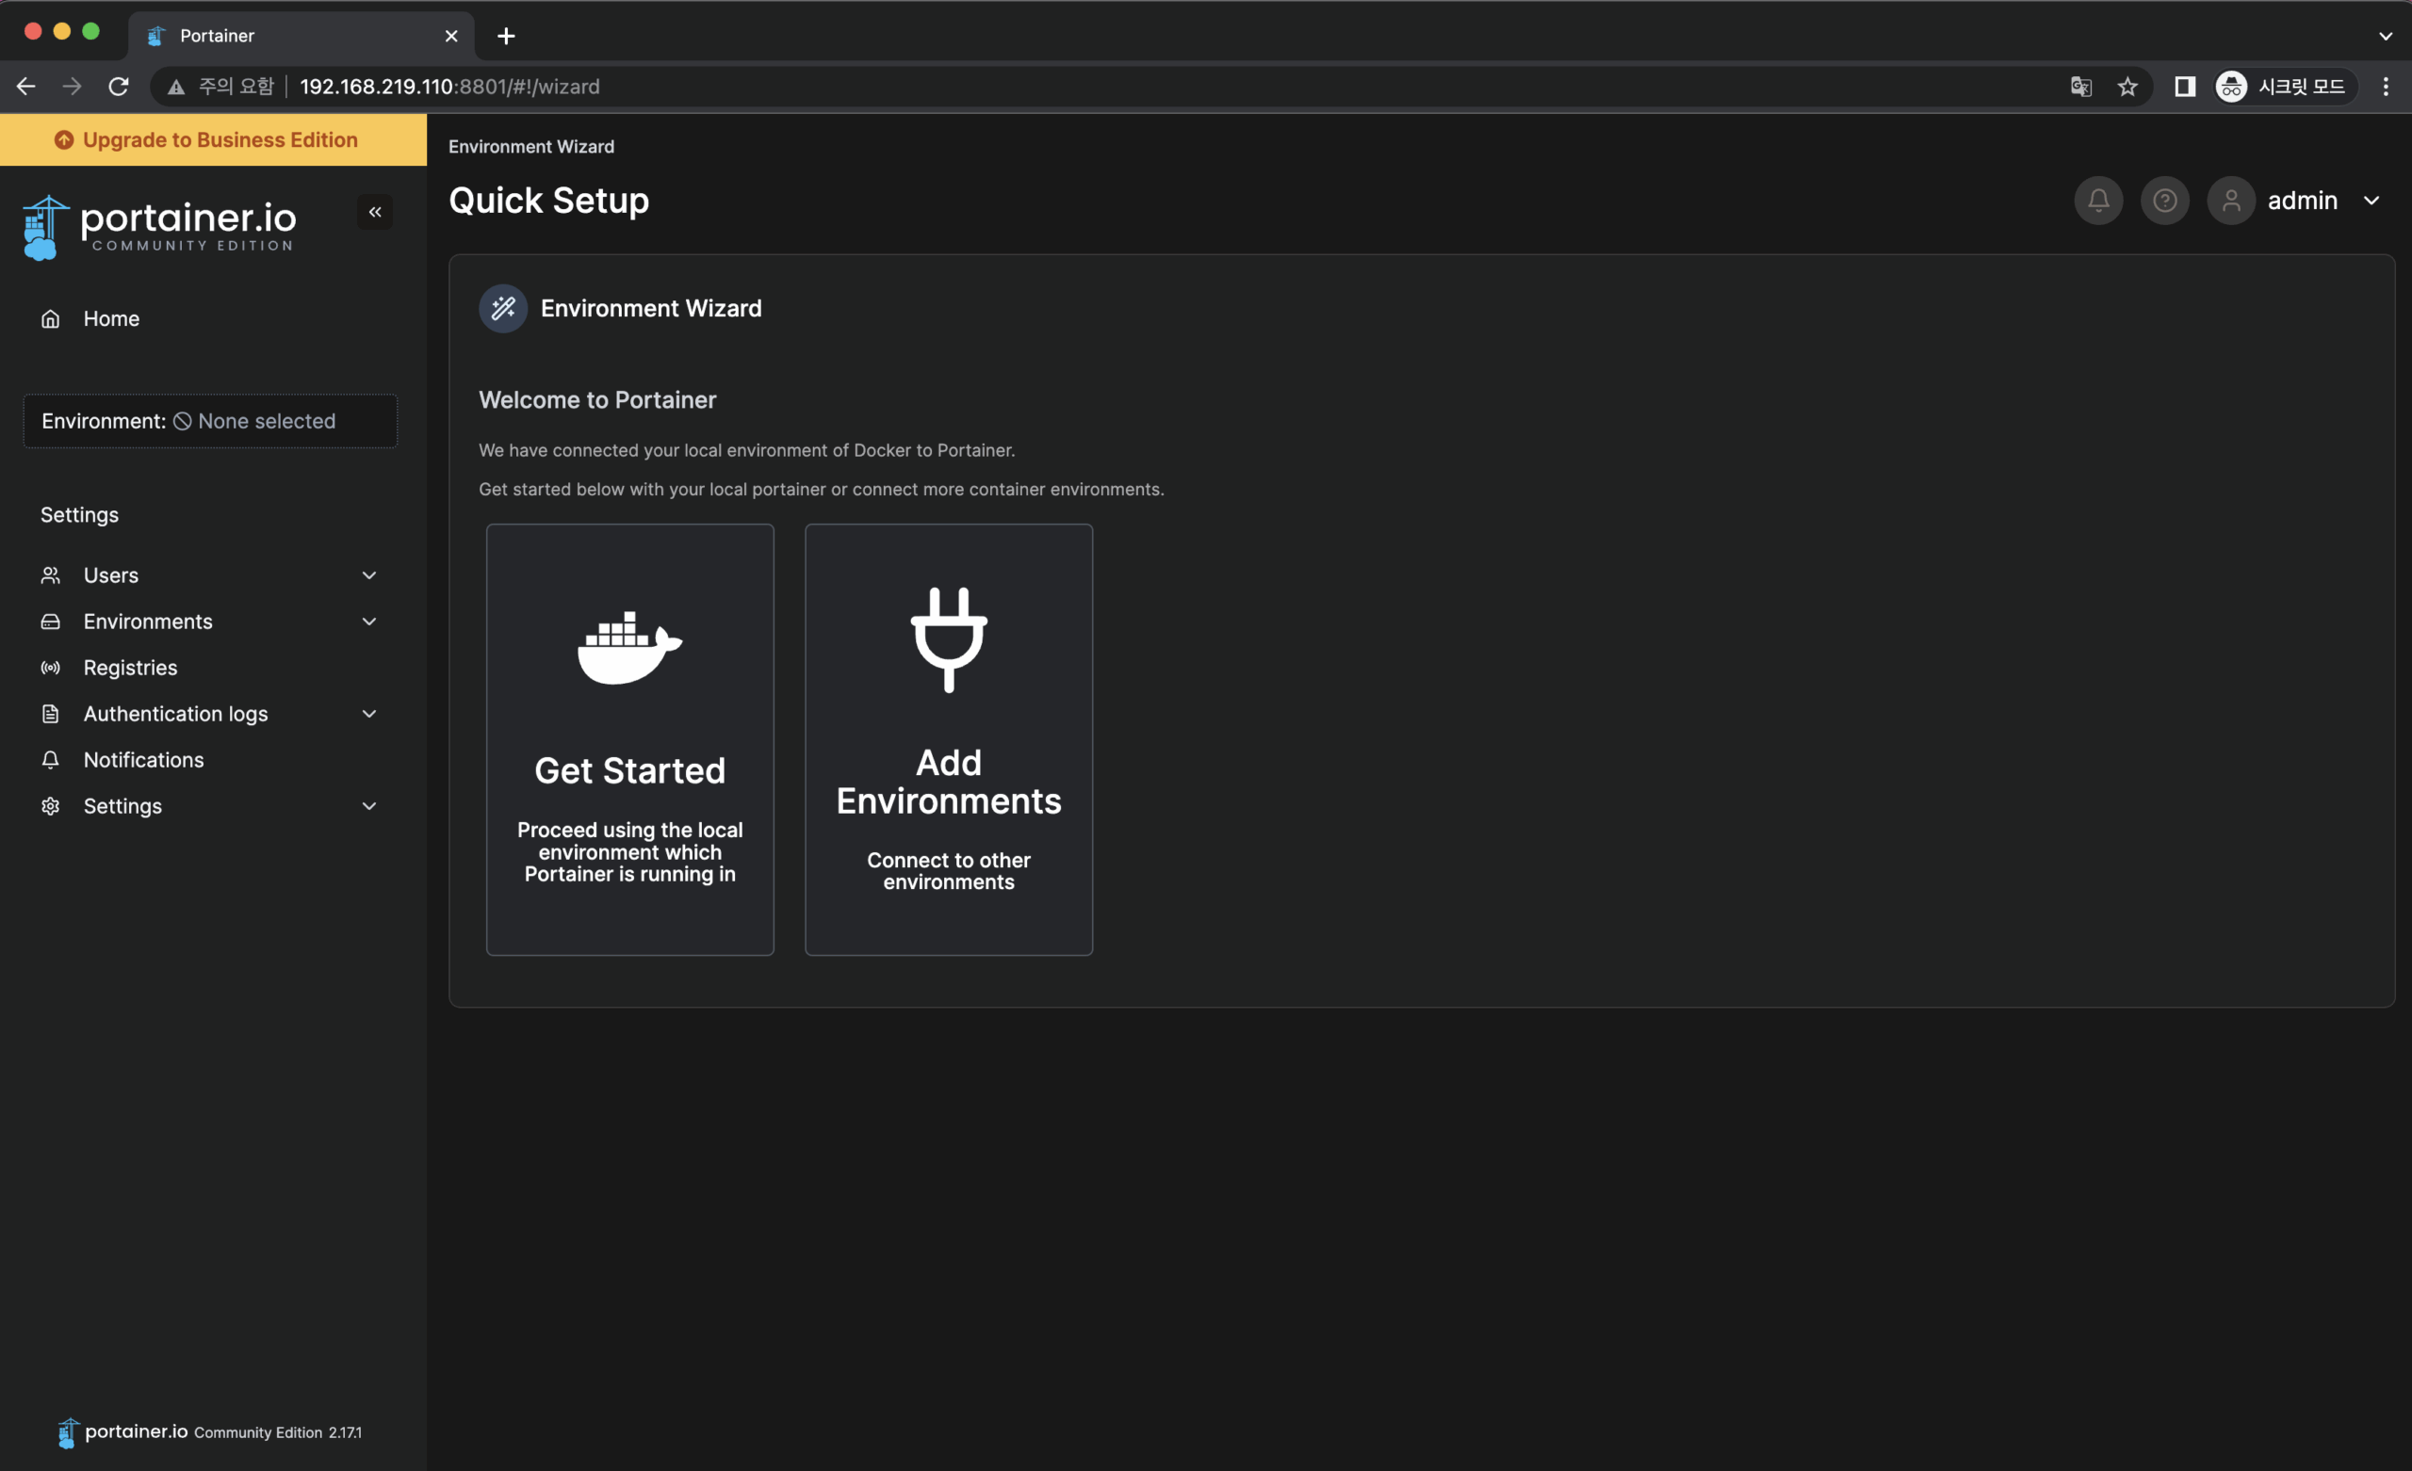Open Registries menu item
Viewport: 2412px width, 1471px height.
(x=209, y=668)
